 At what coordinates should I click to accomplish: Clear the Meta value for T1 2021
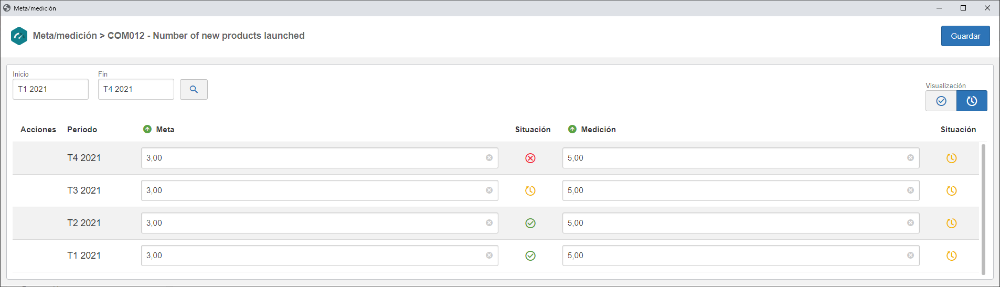(x=489, y=256)
